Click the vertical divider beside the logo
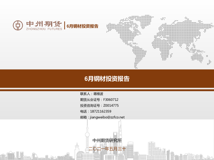 (64, 25)
